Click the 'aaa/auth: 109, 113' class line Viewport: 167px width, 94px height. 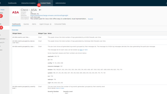point(53,56)
